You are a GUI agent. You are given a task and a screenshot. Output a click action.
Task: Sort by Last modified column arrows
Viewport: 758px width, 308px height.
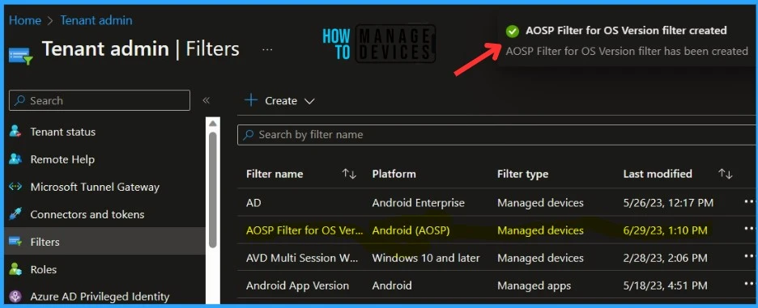pos(725,174)
